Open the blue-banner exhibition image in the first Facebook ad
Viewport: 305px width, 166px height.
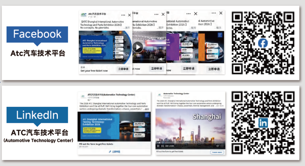[106, 47]
